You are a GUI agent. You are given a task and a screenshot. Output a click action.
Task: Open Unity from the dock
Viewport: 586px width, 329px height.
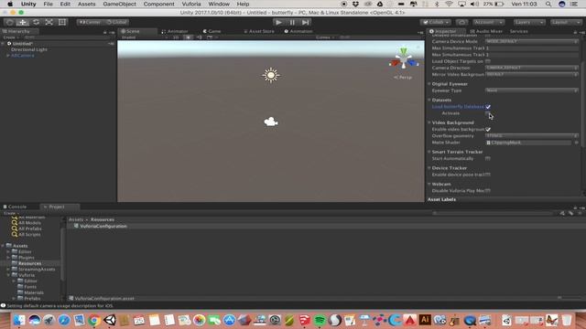pos(110,320)
